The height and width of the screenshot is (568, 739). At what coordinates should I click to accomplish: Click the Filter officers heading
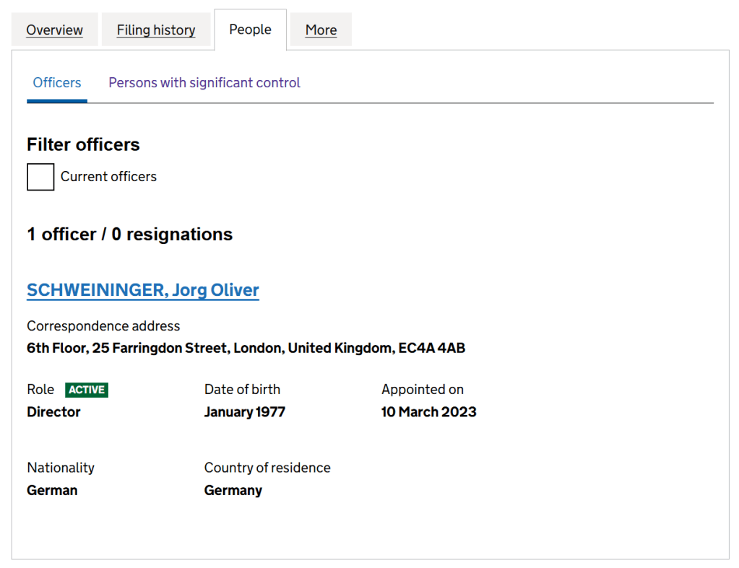click(x=83, y=144)
